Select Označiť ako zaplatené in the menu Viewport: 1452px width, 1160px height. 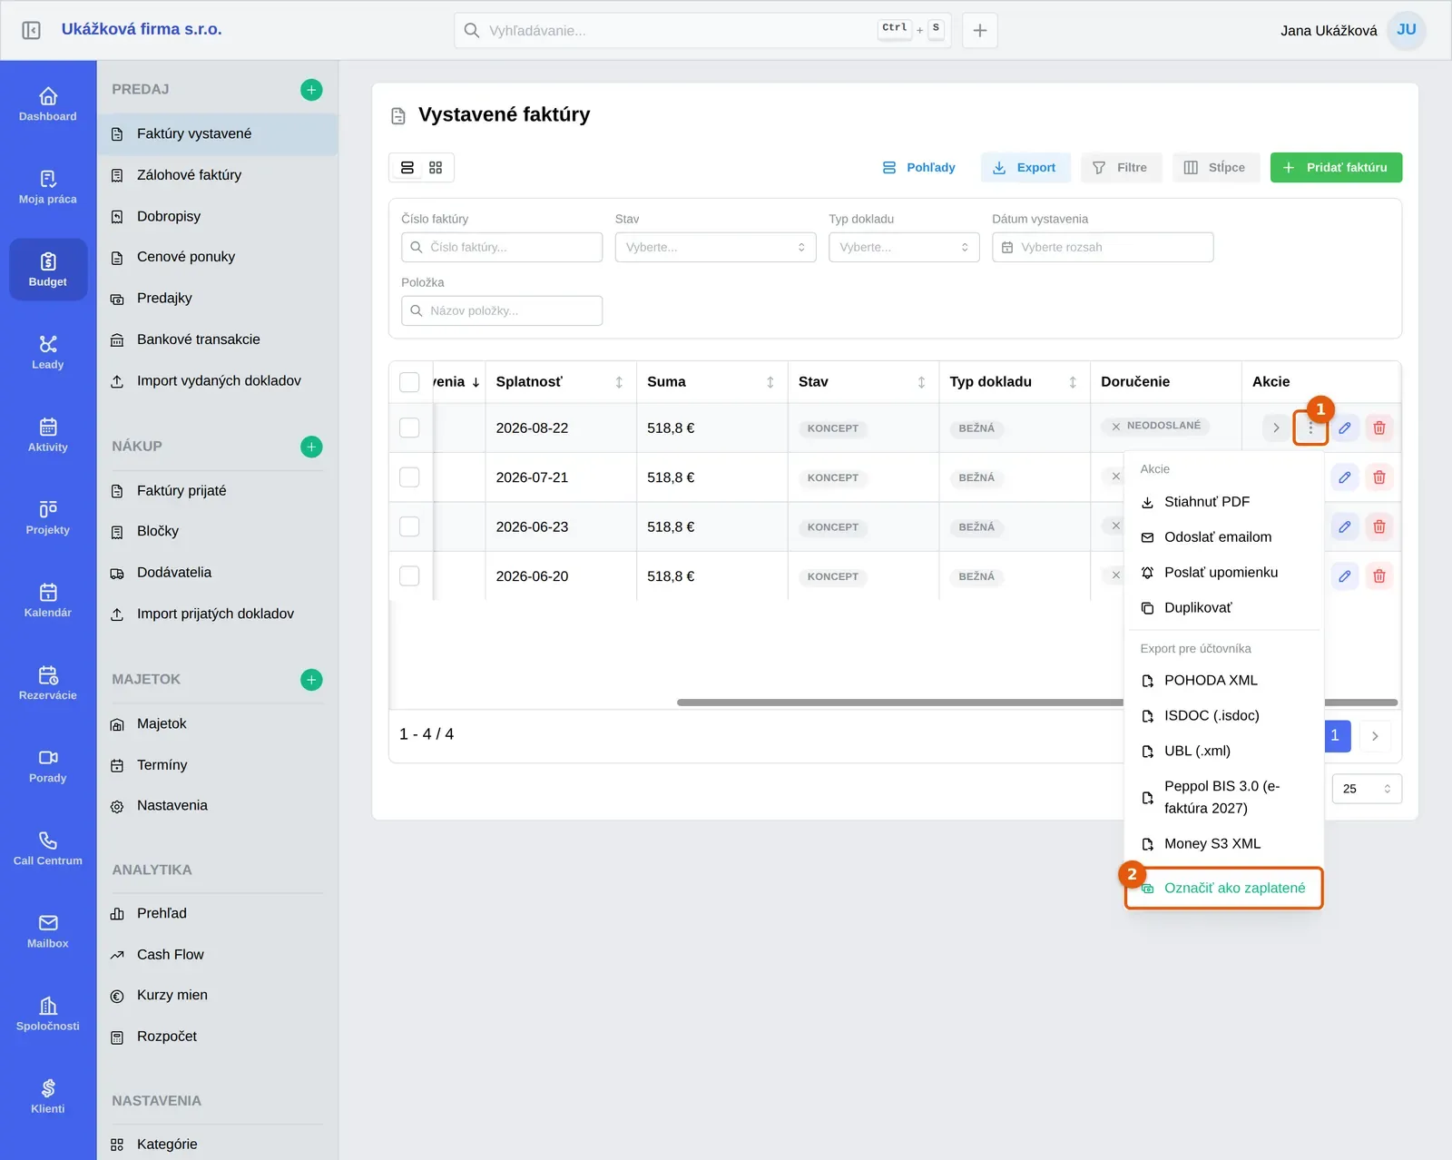click(x=1223, y=888)
